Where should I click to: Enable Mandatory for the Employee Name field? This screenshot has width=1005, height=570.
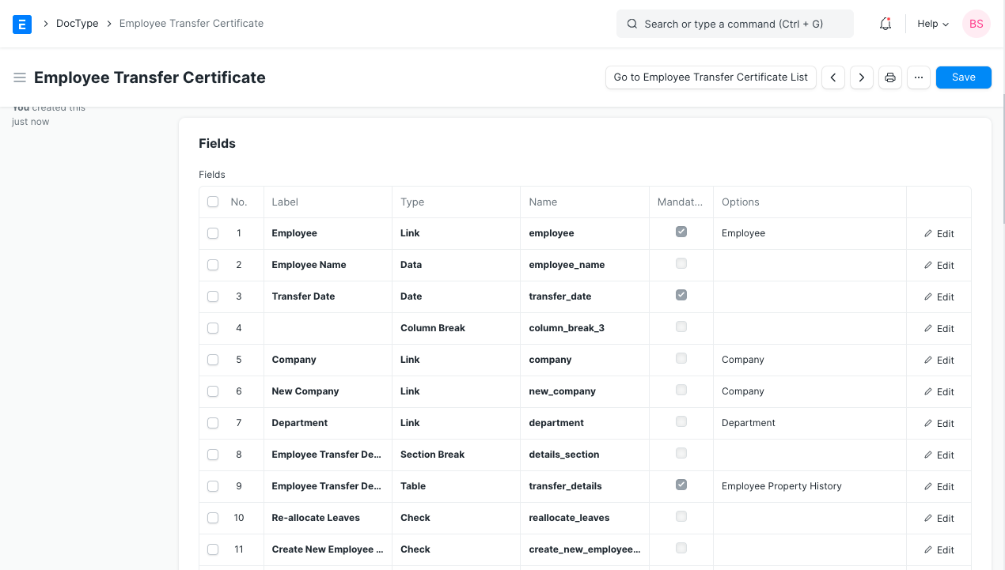pyautogui.click(x=681, y=263)
